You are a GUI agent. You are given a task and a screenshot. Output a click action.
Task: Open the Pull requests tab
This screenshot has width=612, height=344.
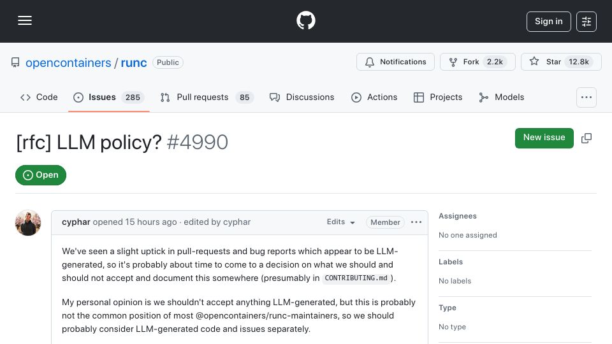click(x=207, y=97)
